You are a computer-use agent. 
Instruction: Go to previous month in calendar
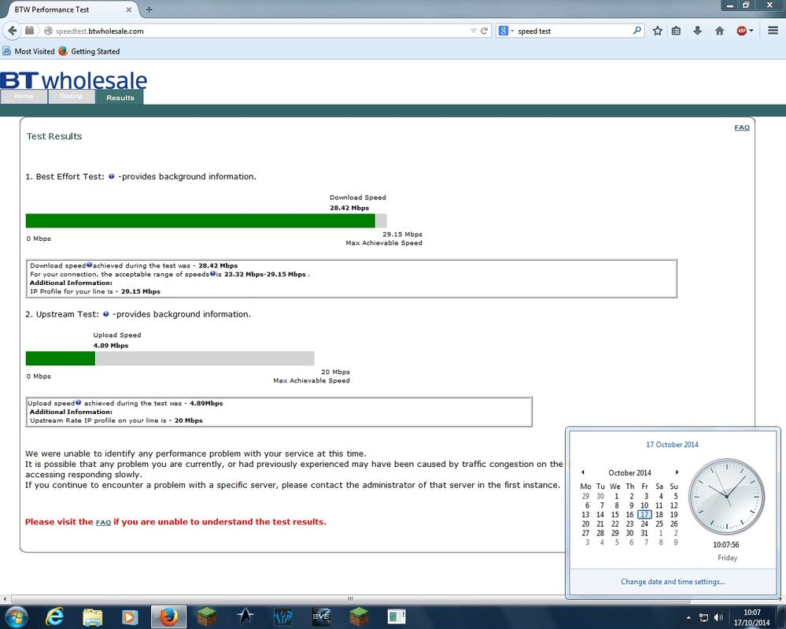pos(583,472)
